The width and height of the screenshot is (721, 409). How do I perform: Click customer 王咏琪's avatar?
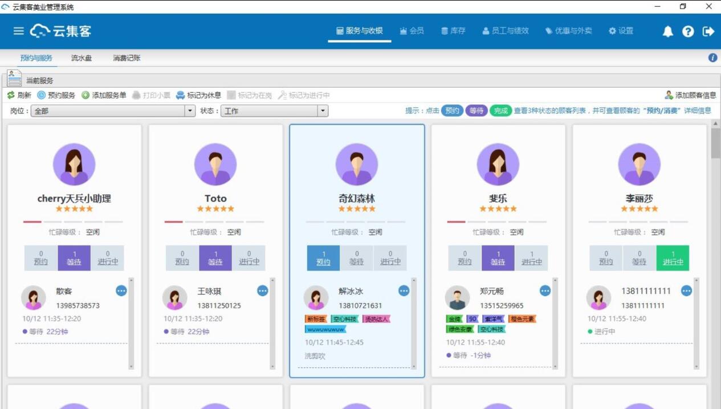(x=175, y=298)
